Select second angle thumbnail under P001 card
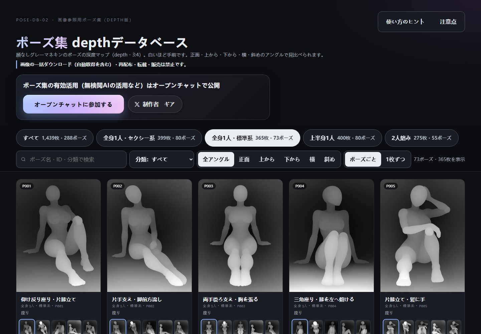This screenshot has height=334, width=481. 42,327
